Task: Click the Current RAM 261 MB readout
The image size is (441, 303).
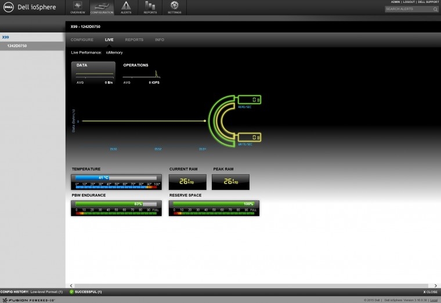Action: pos(187,182)
